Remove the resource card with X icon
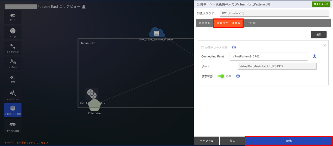 [324, 45]
